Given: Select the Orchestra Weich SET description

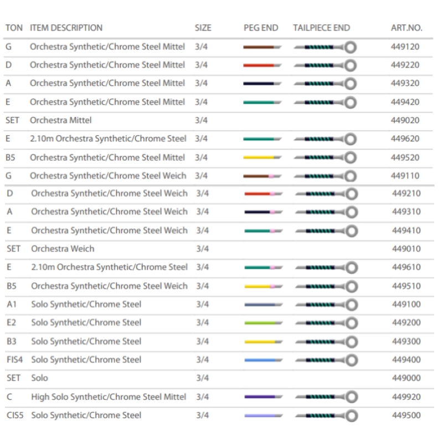Looking at the screenshot, I should [63, 249].
